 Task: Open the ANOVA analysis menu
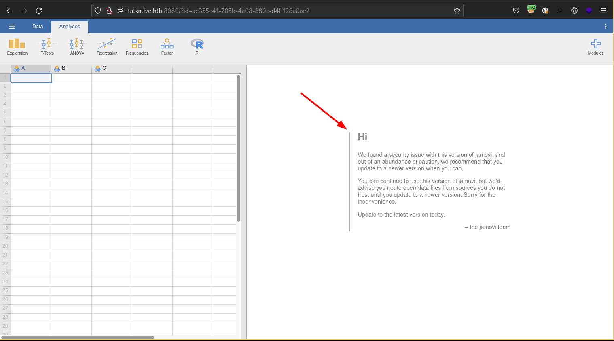pos(77,46)
